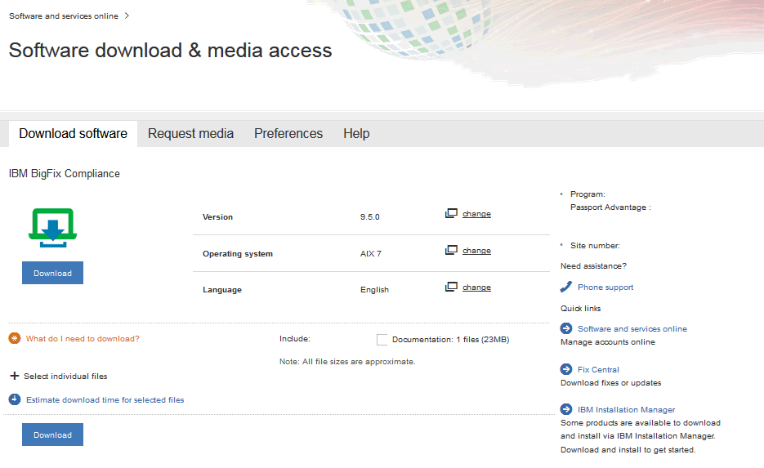The image size is (764, 468).
Task: Click the Download fixes or updates text
Action: [x=610, y=383]
